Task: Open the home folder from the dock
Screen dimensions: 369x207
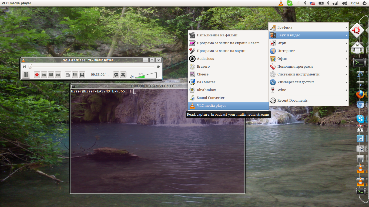Action: coord(357,47)
